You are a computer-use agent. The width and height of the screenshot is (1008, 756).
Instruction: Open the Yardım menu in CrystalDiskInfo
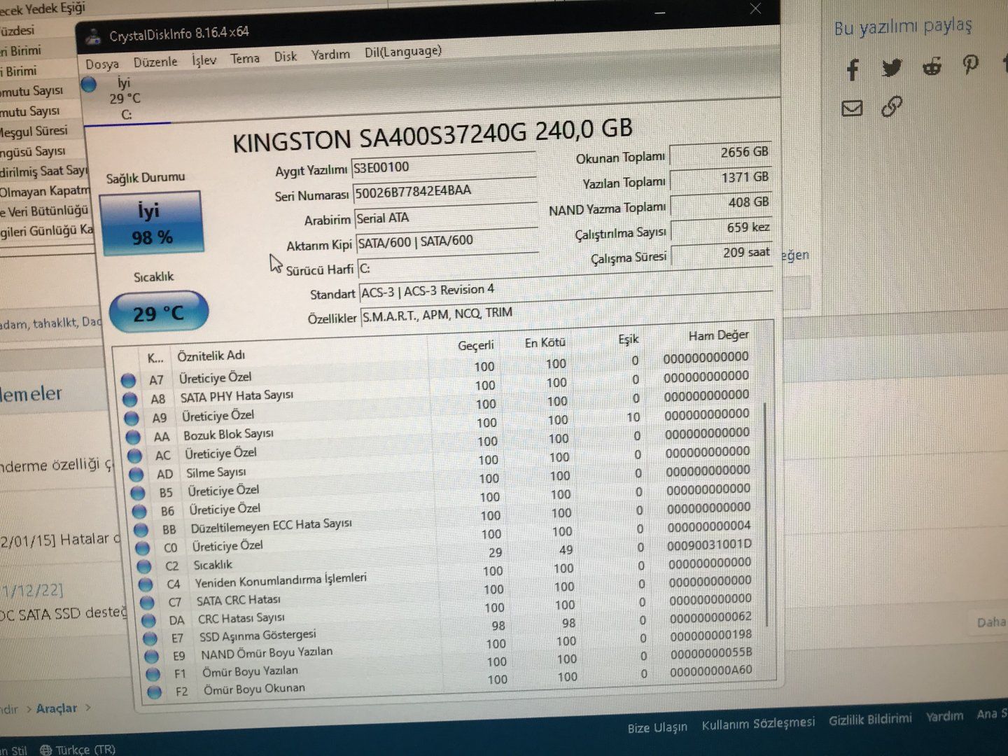pos(330,55)
